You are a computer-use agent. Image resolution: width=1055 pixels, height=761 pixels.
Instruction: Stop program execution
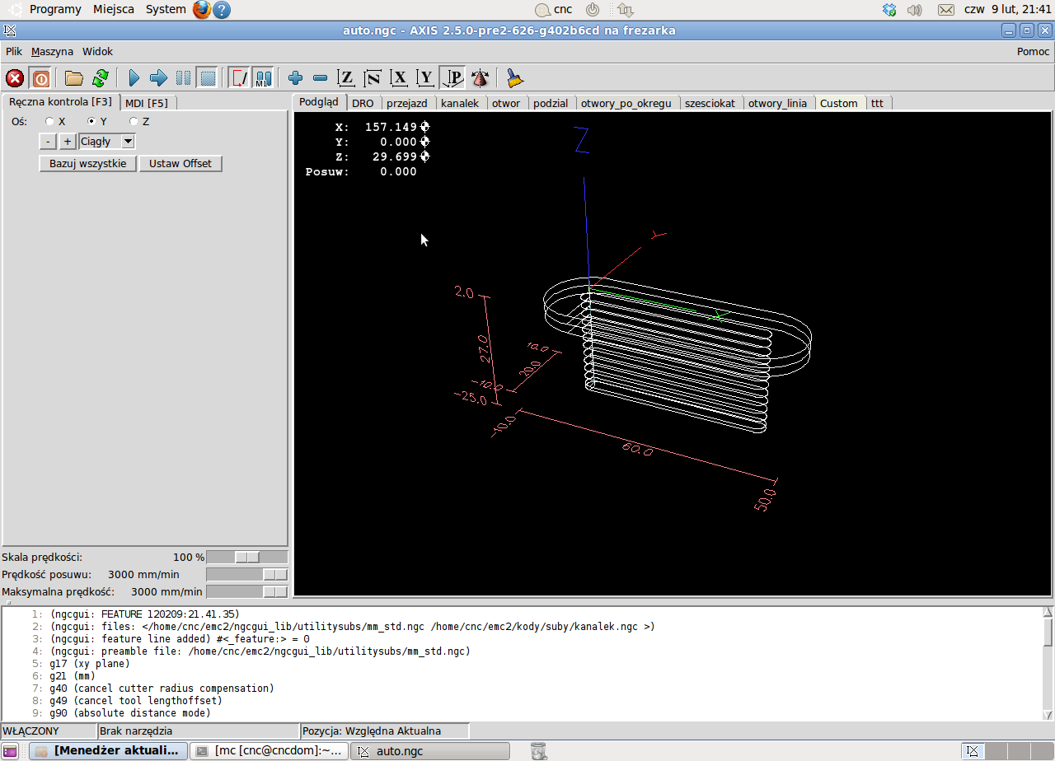pos(208,78)
